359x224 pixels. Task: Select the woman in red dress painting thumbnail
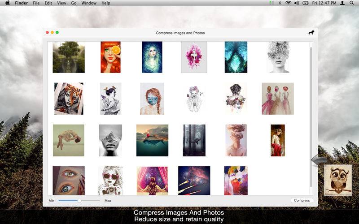click(278, 140)
